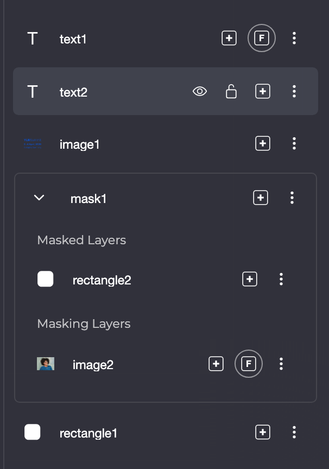This screenshot has width=329, height=469.
Task: Click the T text type icon of text2
Action: (33, 92)
